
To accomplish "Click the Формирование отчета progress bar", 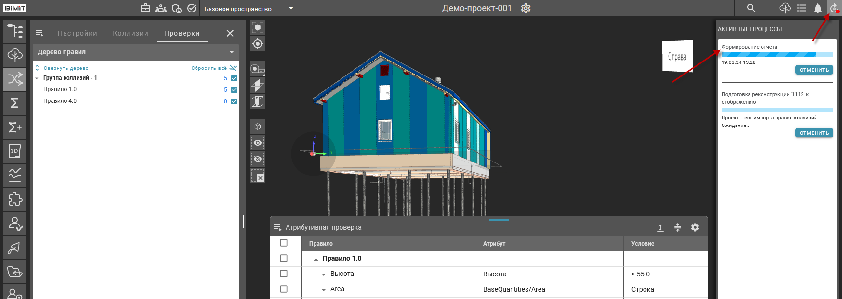I will coord(776,55).
